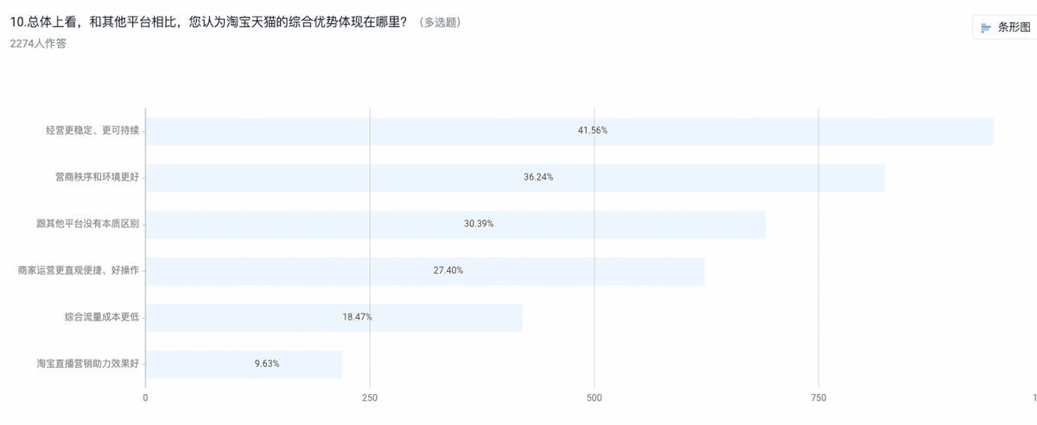Click the 经营更稳定、更可持续 axis label

point(92,130)
